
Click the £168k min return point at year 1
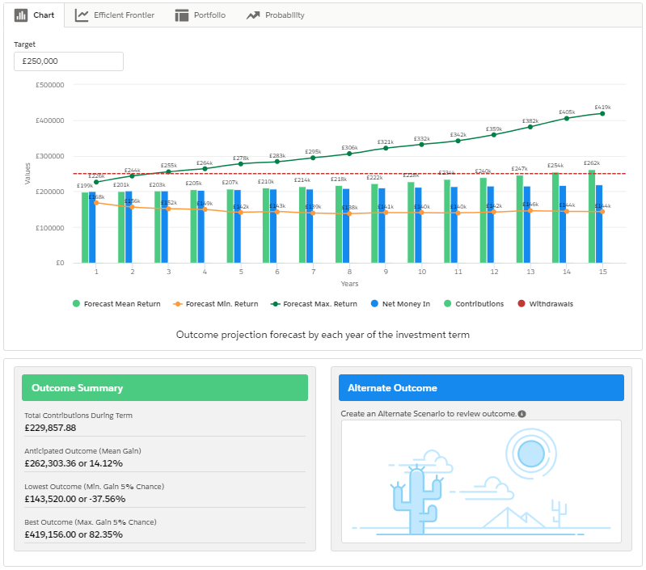96,203
